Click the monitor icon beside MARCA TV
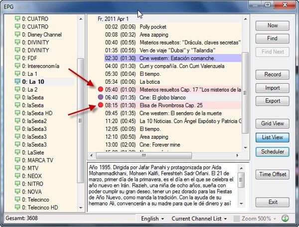Image resolution: width=299 pixels, height=227 pixels. (17, 160)
